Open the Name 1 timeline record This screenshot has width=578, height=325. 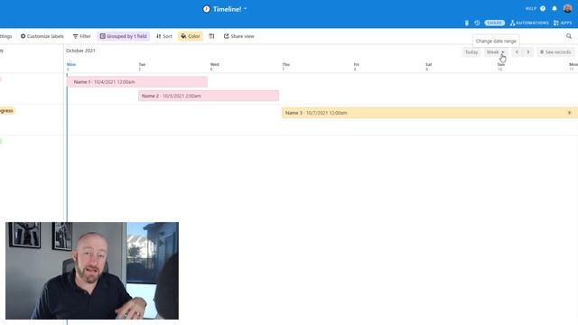(137, 82)
